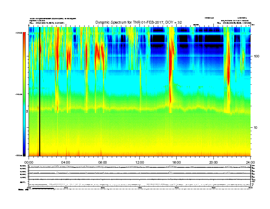Click the 04:00 time axis label
270x209 pixels.
(66, 163)
